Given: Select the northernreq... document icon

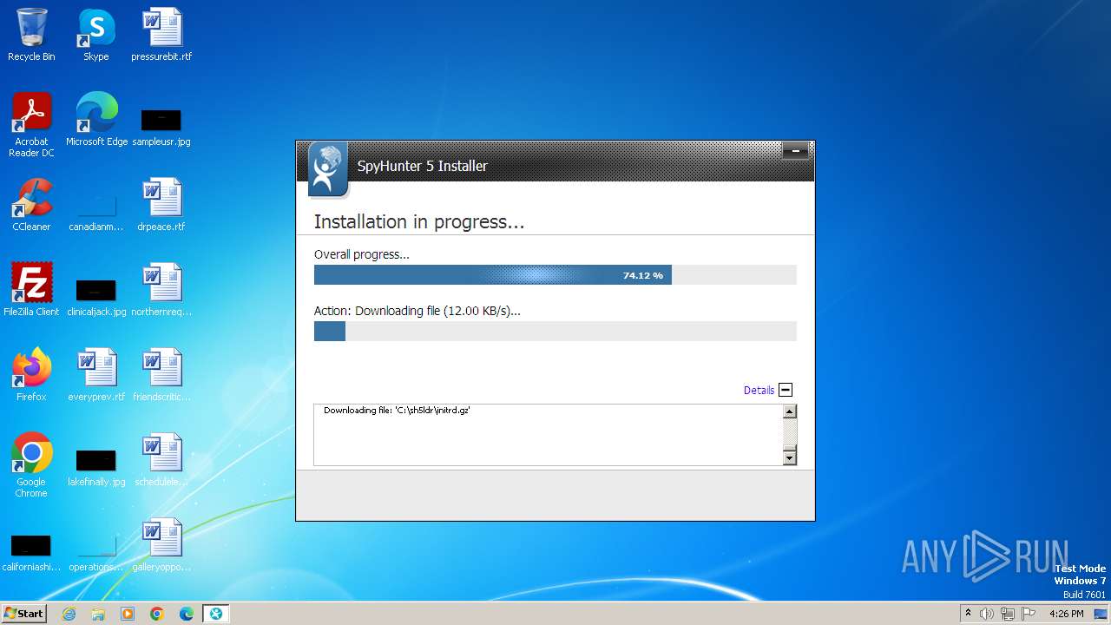Looking at the screenshot, I should pos(161,290).
